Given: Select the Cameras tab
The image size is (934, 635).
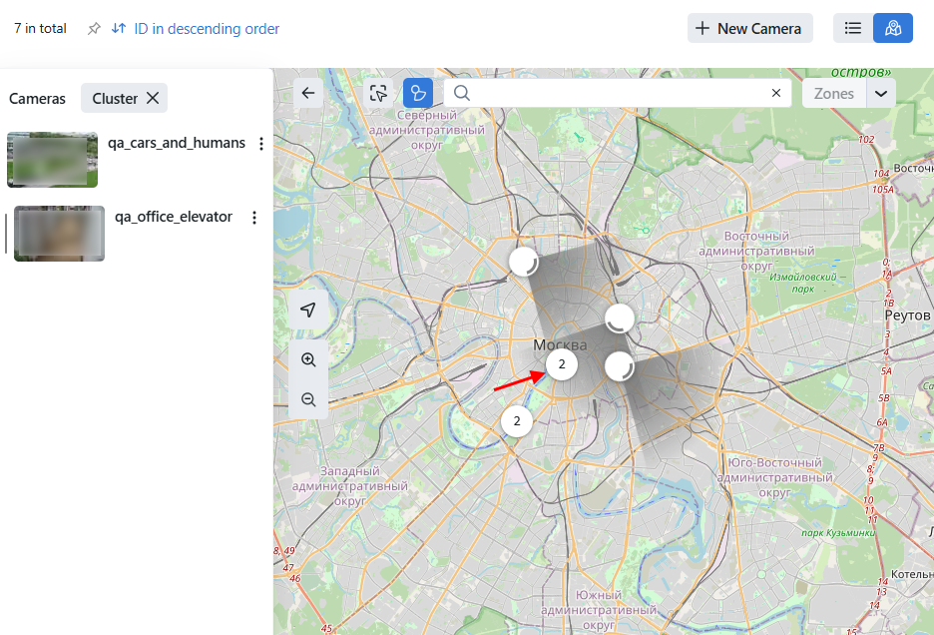Looking at the screenshot, I should (x=37, y=98).
